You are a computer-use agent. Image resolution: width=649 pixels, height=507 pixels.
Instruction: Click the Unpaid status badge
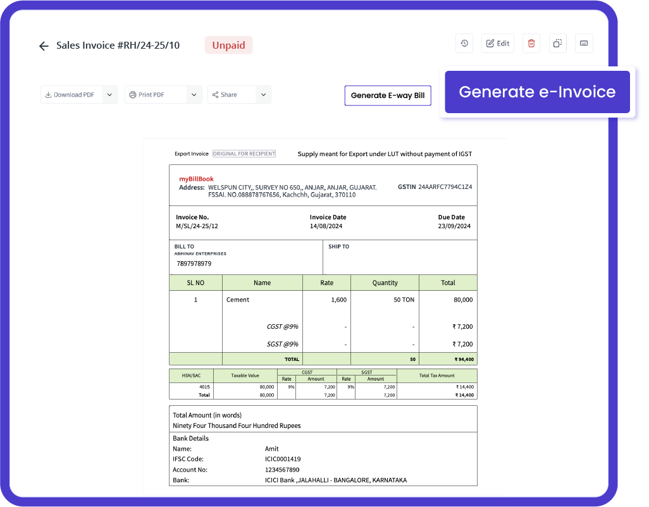coord(228,46)
